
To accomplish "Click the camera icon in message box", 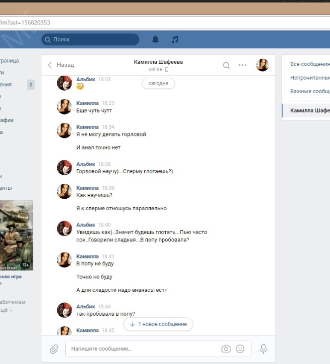I will pos(226,349).
